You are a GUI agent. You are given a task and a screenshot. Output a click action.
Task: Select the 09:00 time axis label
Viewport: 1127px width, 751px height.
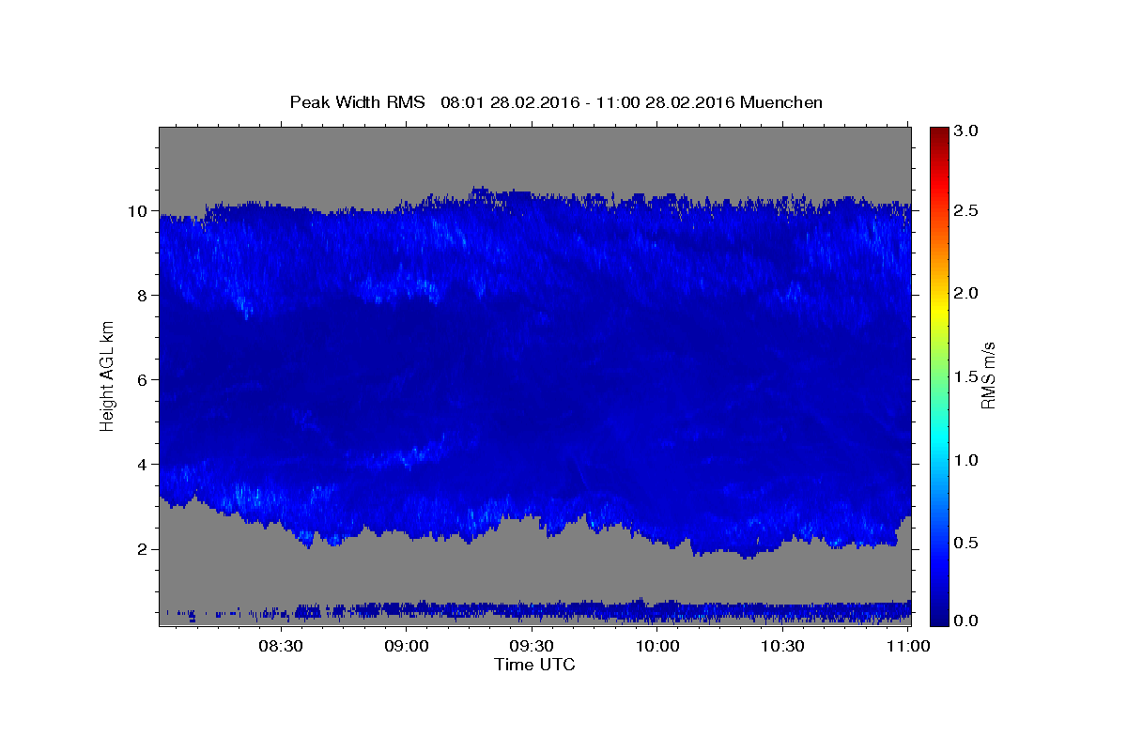[406, 646]
